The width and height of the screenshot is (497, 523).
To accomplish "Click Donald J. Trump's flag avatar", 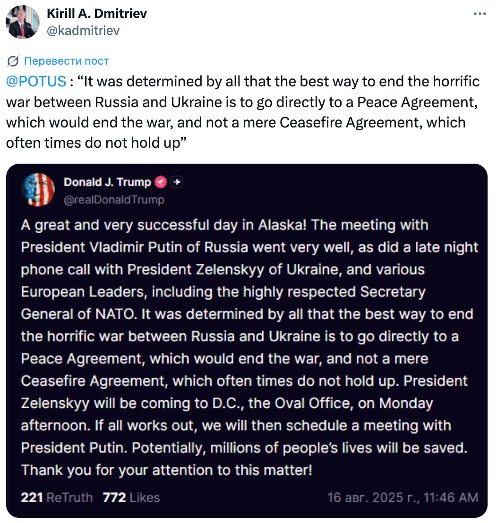I will point(39,189).
